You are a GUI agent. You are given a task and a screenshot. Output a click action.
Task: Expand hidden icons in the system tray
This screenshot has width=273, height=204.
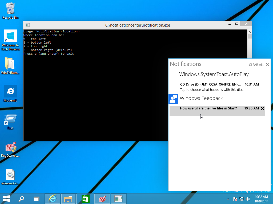click(228, 199)
